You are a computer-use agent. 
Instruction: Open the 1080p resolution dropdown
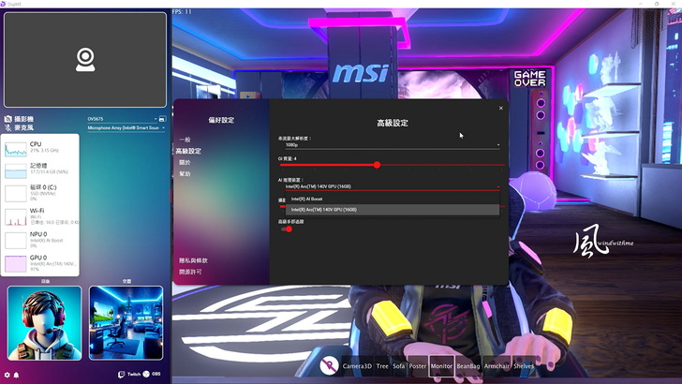[392, 145]
